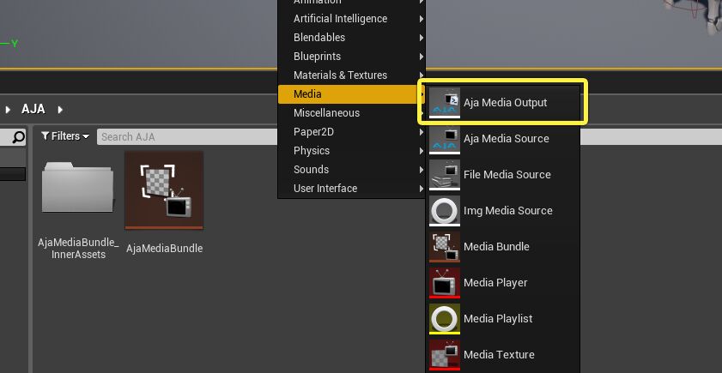Click the magnifier search icon
The image size is (722, 373).
pyautogui.click(x=18, y=137)
